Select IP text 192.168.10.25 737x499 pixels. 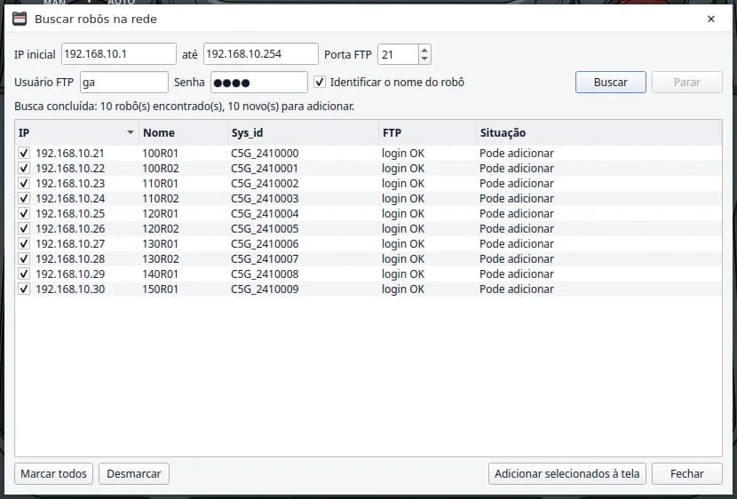point(70,213)
